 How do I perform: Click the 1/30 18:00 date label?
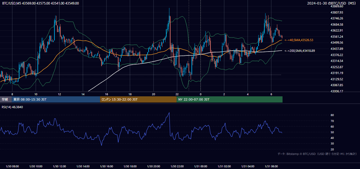click(x=130, y=166)
